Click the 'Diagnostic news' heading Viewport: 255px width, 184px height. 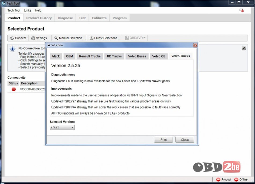coord(63,75)
